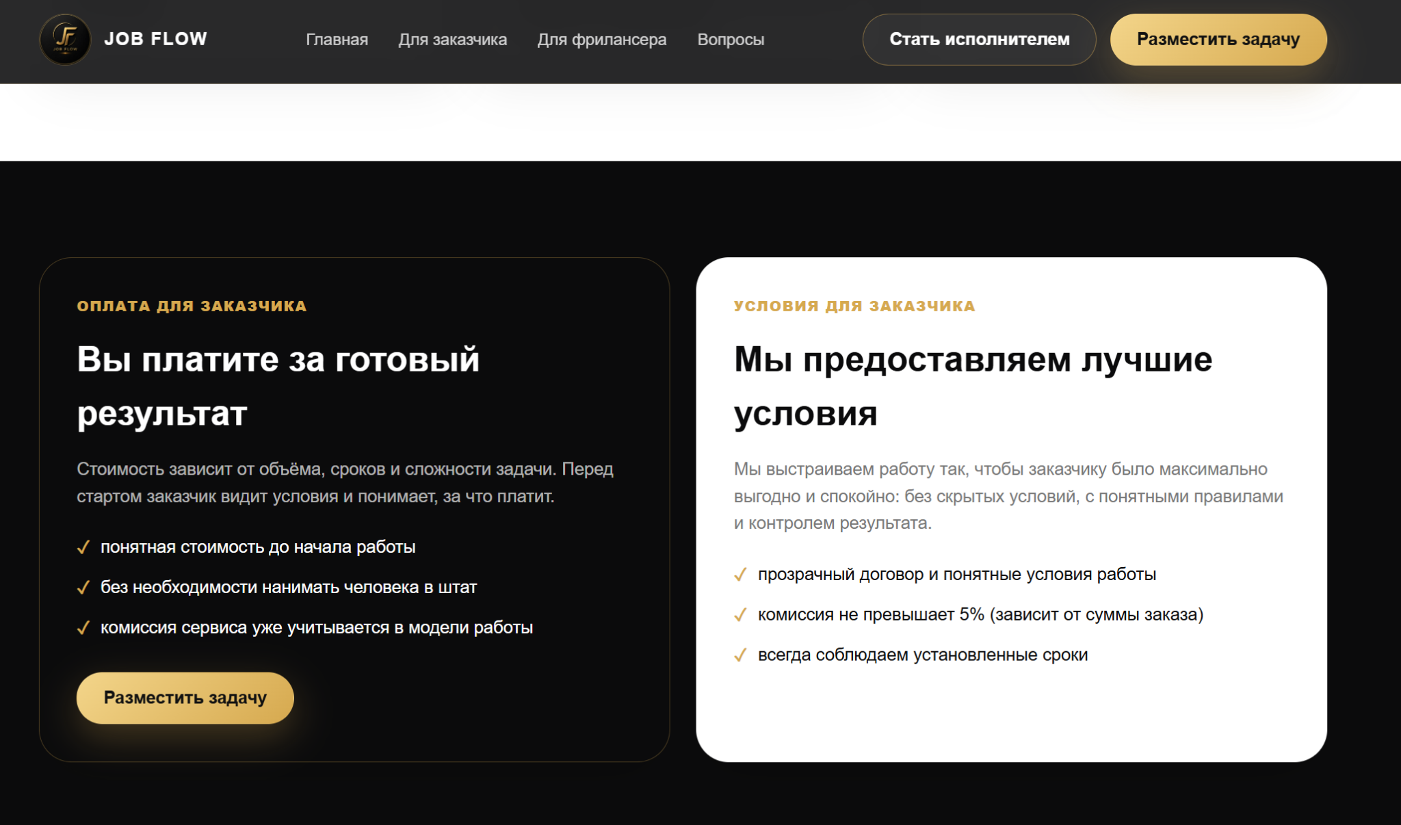
Task: Click checkmark next to понятная стоимость до начала работы
Action: (x=83, y=547)
